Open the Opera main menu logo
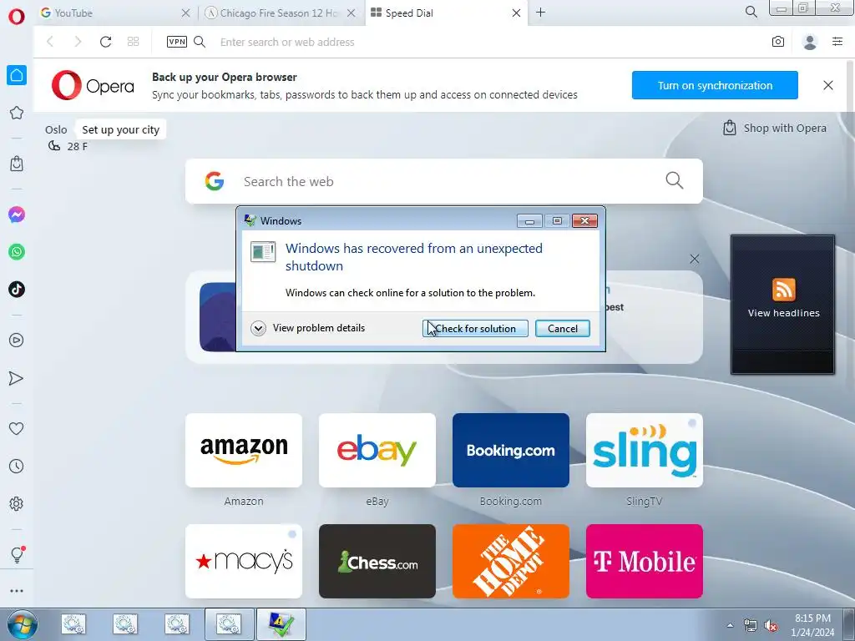The height and width of the screenshot is (641, 855). click(x=17, y=16)
